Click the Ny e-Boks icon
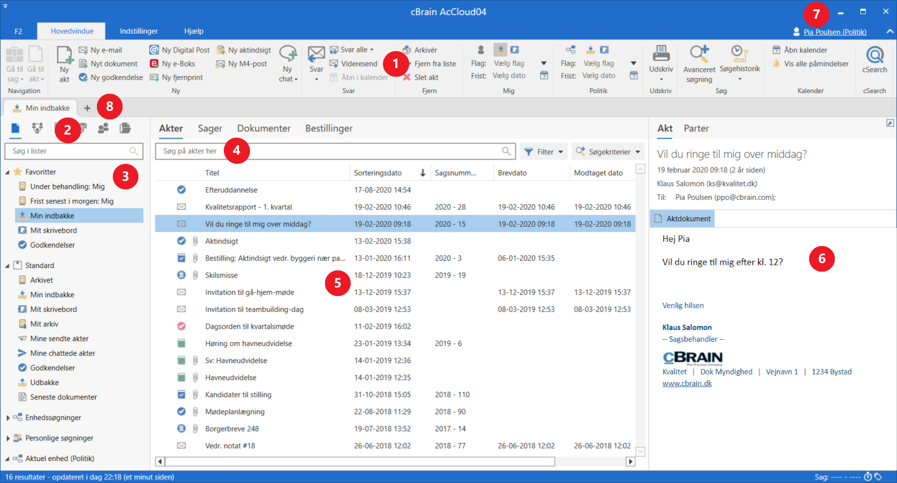This screenshot has width=897, height=483. pos(154,63)
